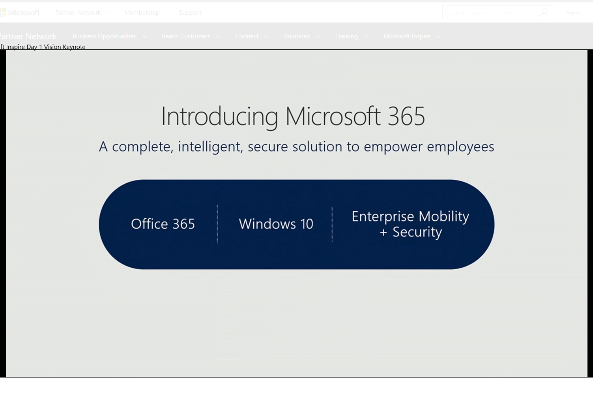Click the Microsoft logo
The image size is (593, 402).
20,13
